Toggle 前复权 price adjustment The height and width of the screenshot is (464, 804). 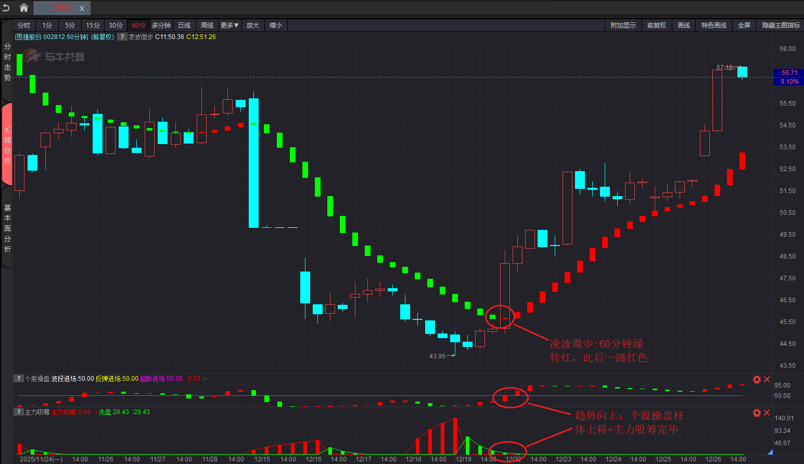pyautogui.click(x=656, y=25)
